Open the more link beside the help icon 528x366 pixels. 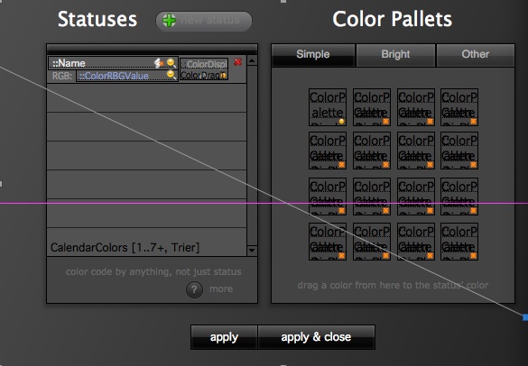click(x=221, y=289)
